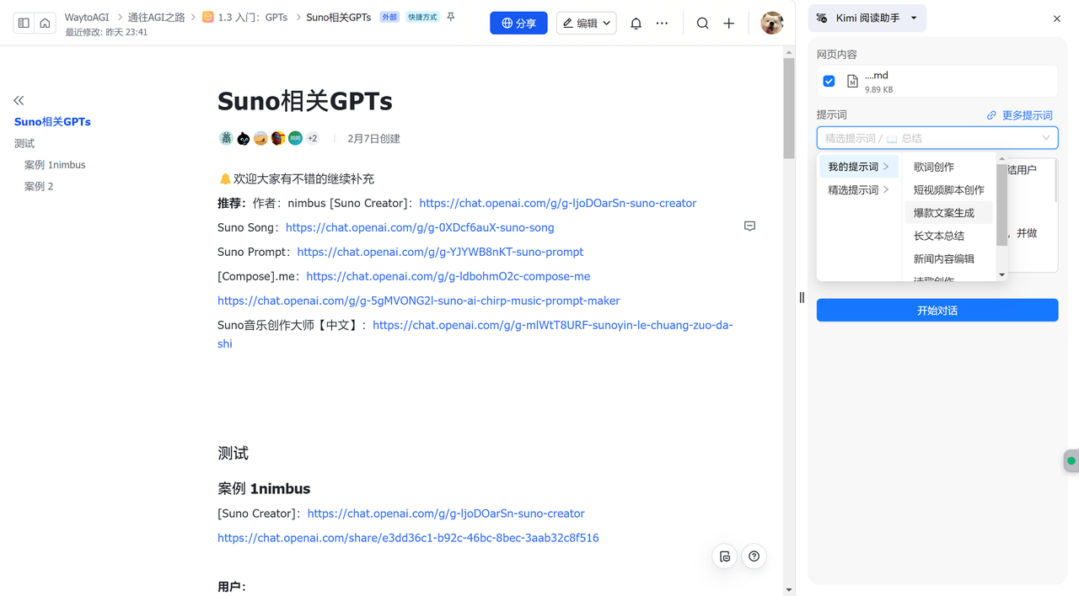Image resolution: width=1079 pixels, height=596 pixels.
Task: Create new document with plus icon
Action: [x=729, y=24]
